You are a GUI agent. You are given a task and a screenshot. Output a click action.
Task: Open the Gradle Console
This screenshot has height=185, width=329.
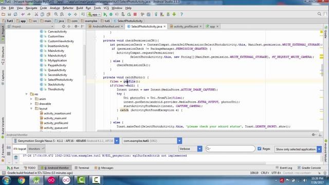[x=309, y=168]
